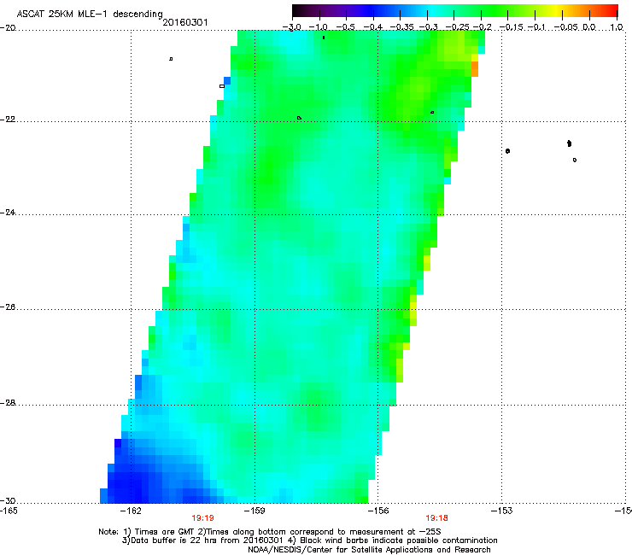Click the red 19:19 time stamp

[x=202, y=518]
